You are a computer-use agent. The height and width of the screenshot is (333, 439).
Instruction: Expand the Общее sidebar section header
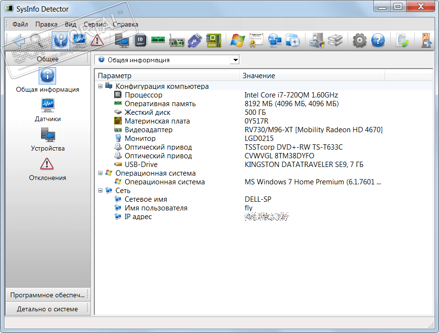[x=47, y=59]
